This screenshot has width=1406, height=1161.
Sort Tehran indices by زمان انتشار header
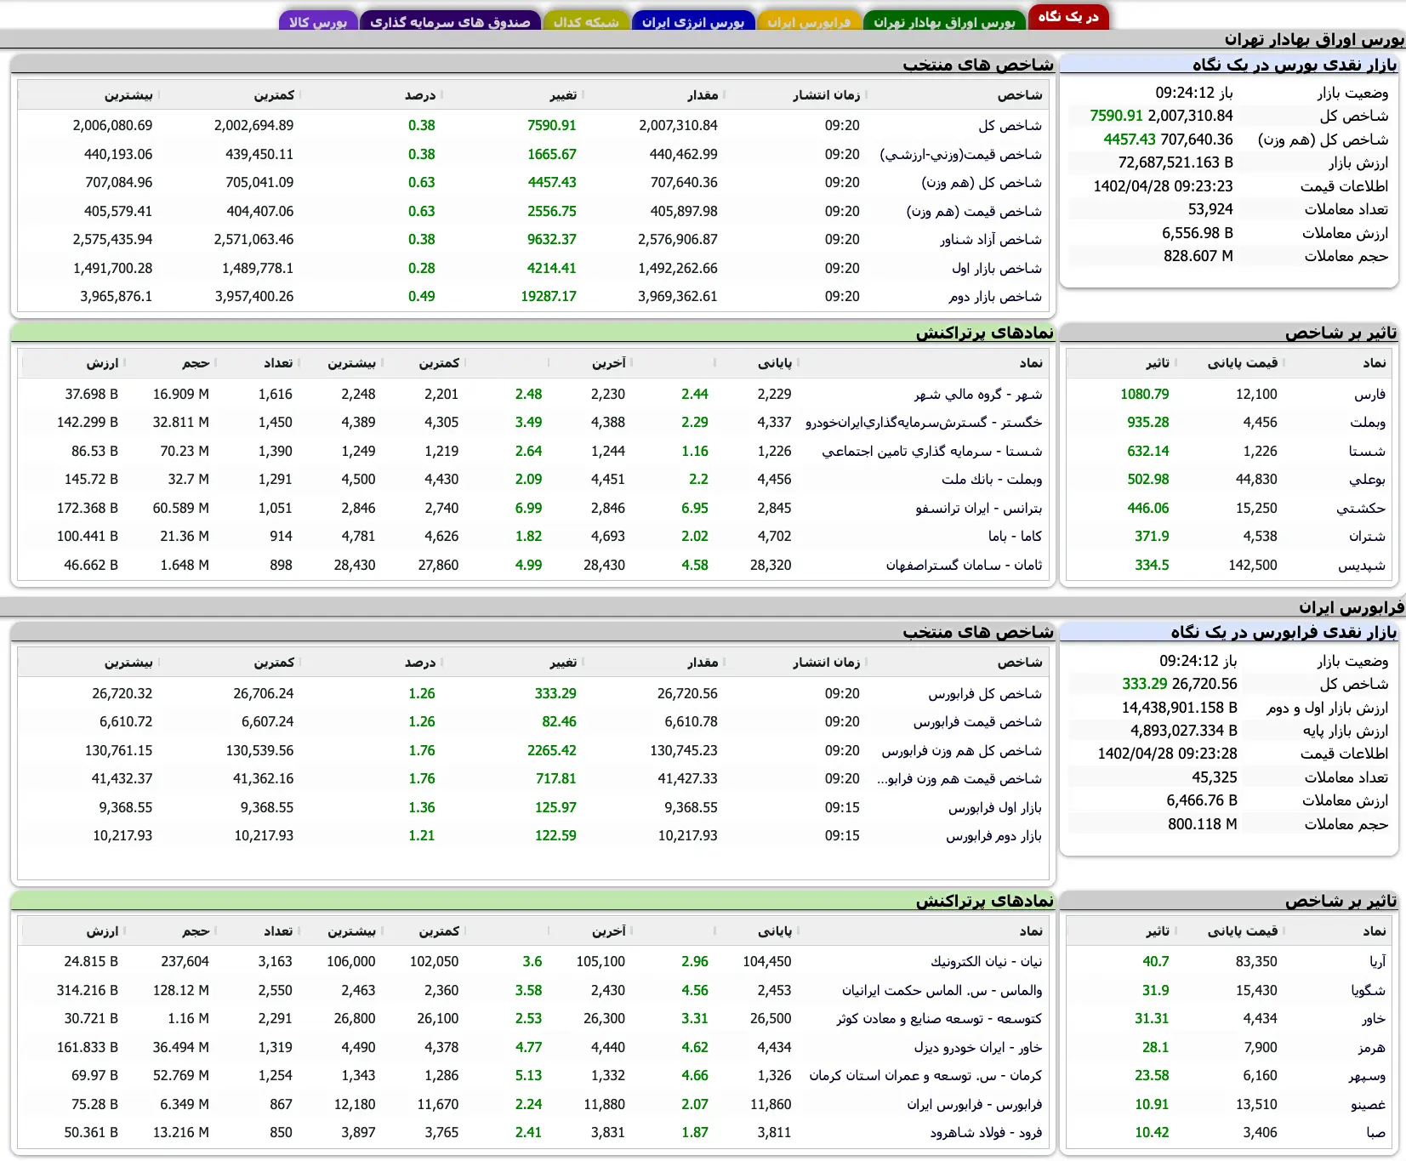point(826,95)
